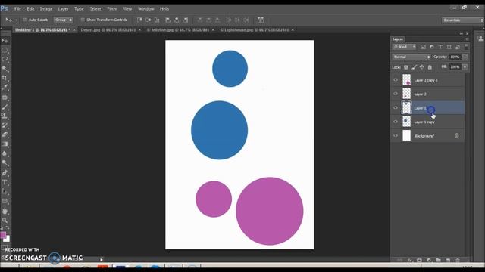Select the Rectangle shape tool
This screenshot has height=272, width=485.
5,202
